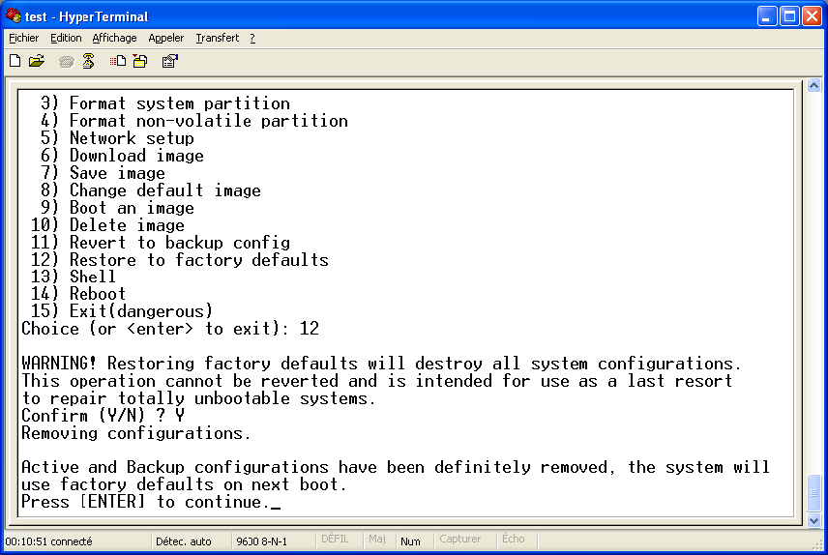The image size is (828, 555).
Task: Click the '10) Delete image' line
Action: point(107,225)
